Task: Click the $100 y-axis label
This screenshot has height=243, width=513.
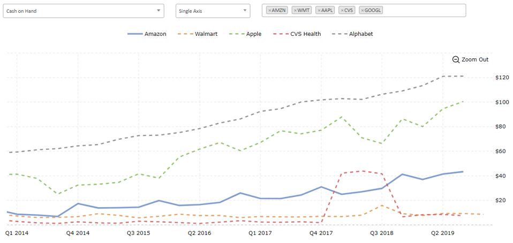Action: (502, 102)
